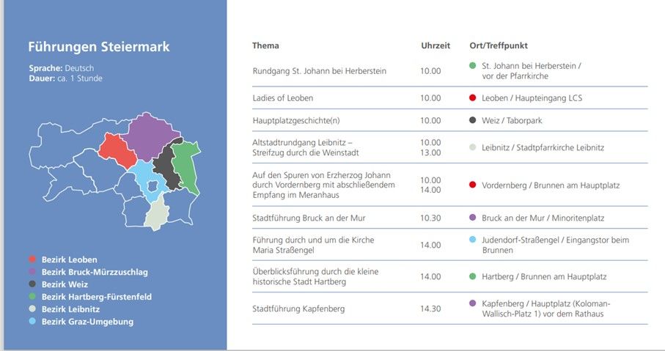The image size is (665, 351).
Task: Click the 'Dauer: ca. 1 Stunde' line
Action: pos(66,78)
